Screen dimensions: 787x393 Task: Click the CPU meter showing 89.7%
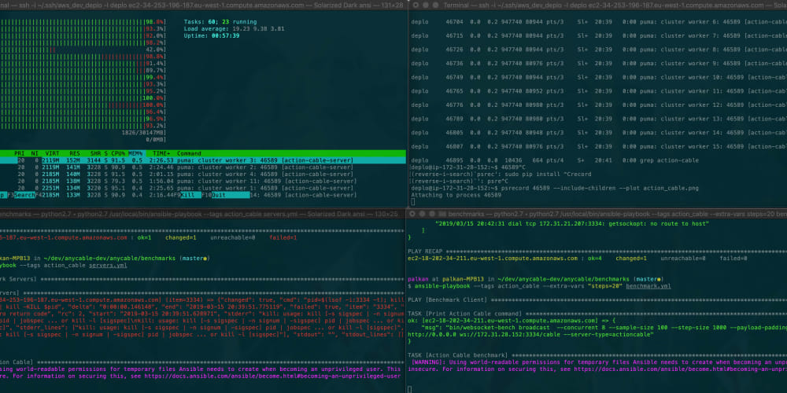pos(83,71)
